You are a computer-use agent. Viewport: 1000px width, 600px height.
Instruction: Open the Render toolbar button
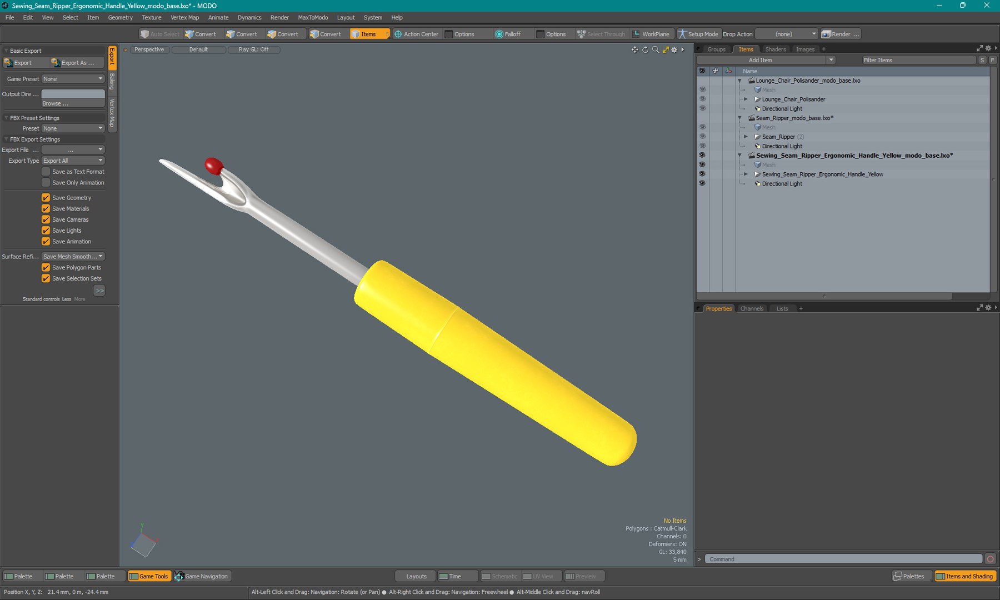point(840,34)
